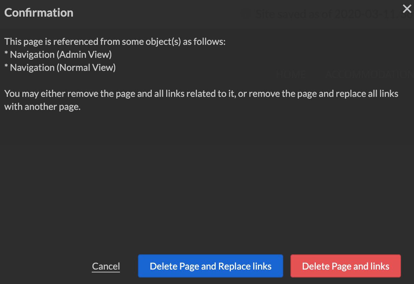
Task: Click the Confirmation dialog title
Action: tap(39, 13)
